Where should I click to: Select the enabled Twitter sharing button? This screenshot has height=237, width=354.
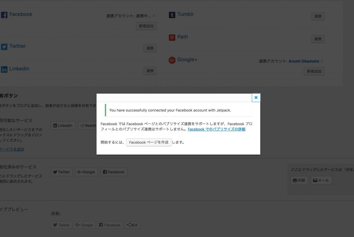pos(62,172)
